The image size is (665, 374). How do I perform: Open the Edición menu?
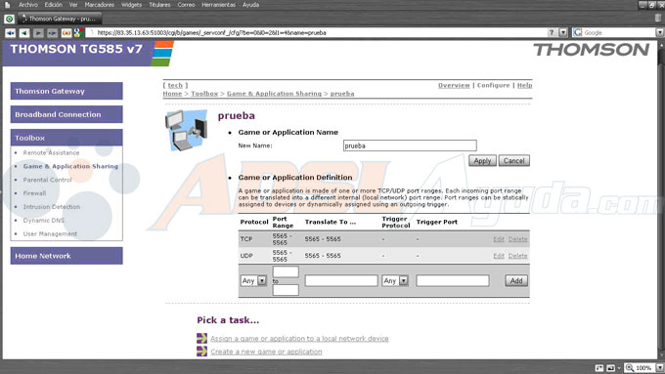54,5
